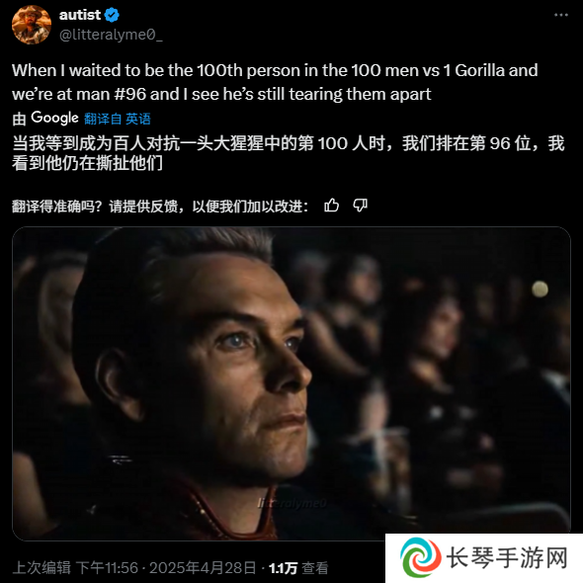Click the 2025年4月28日 post date
Image resolution: width=583 pixels, height=583 pixels.
pyautogui.click(x=203, y=568)
